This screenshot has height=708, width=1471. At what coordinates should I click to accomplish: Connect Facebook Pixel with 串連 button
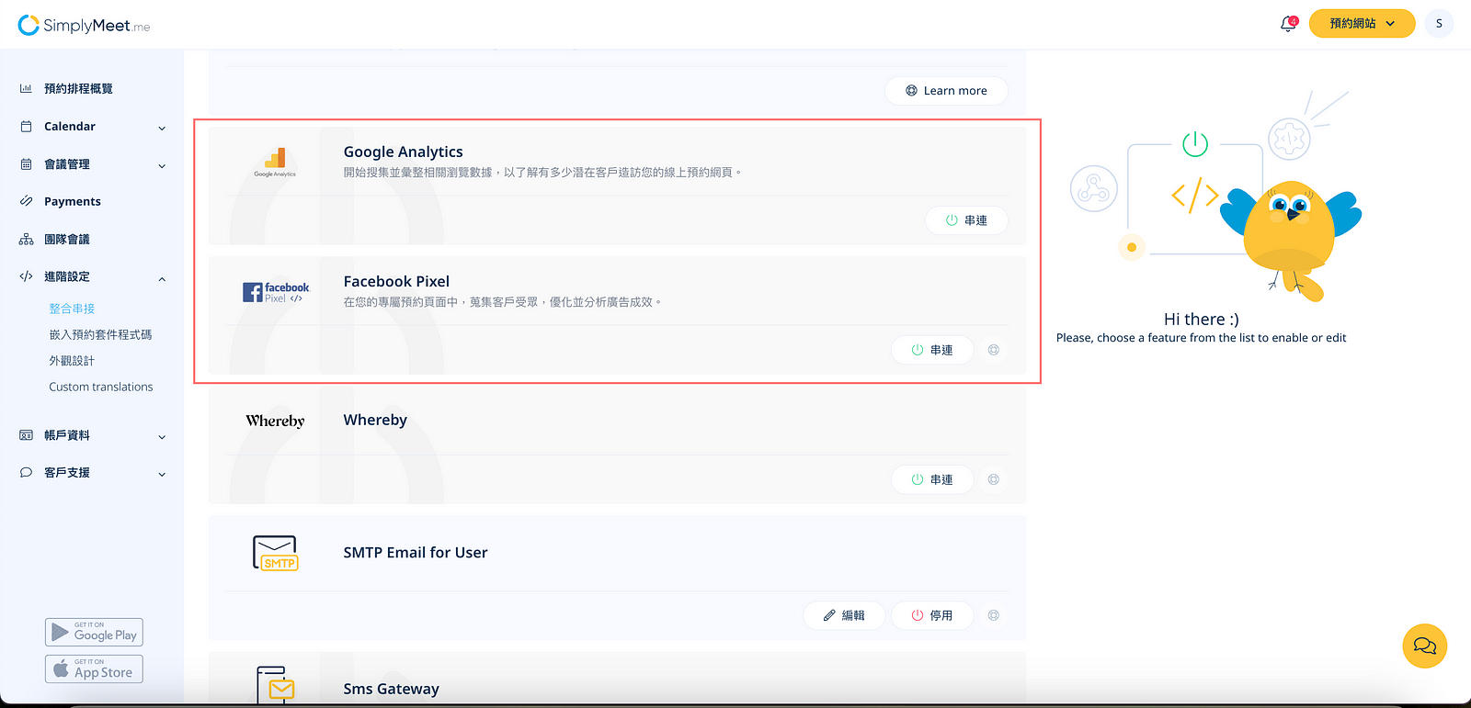click(x=932, y=350)
